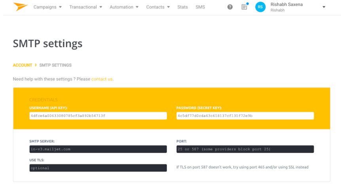Image resolution: width=341 pixels, height=187 pixels.
Task: Click the SMTP Server value field
Action: tap(98, 149)
